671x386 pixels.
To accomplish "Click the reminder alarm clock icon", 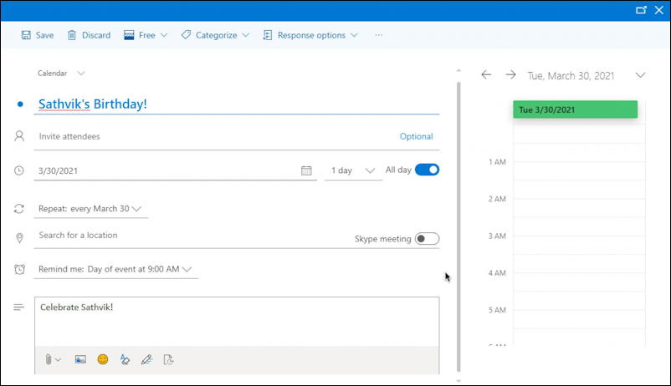I will point(19,269).
